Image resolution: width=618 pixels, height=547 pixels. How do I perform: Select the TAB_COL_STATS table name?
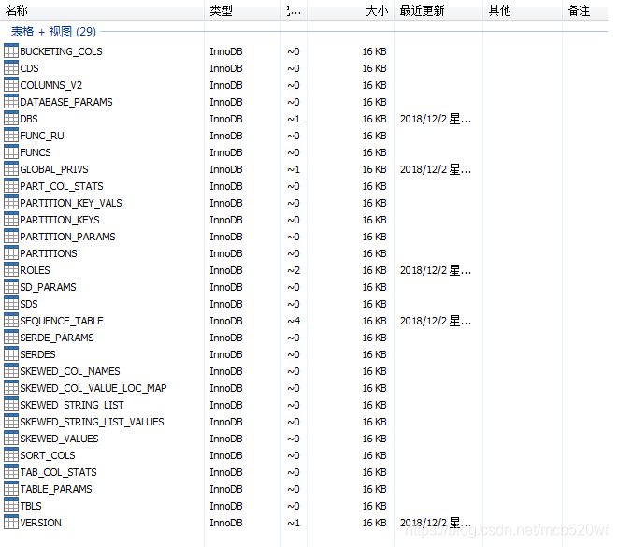tap(58, 472)
